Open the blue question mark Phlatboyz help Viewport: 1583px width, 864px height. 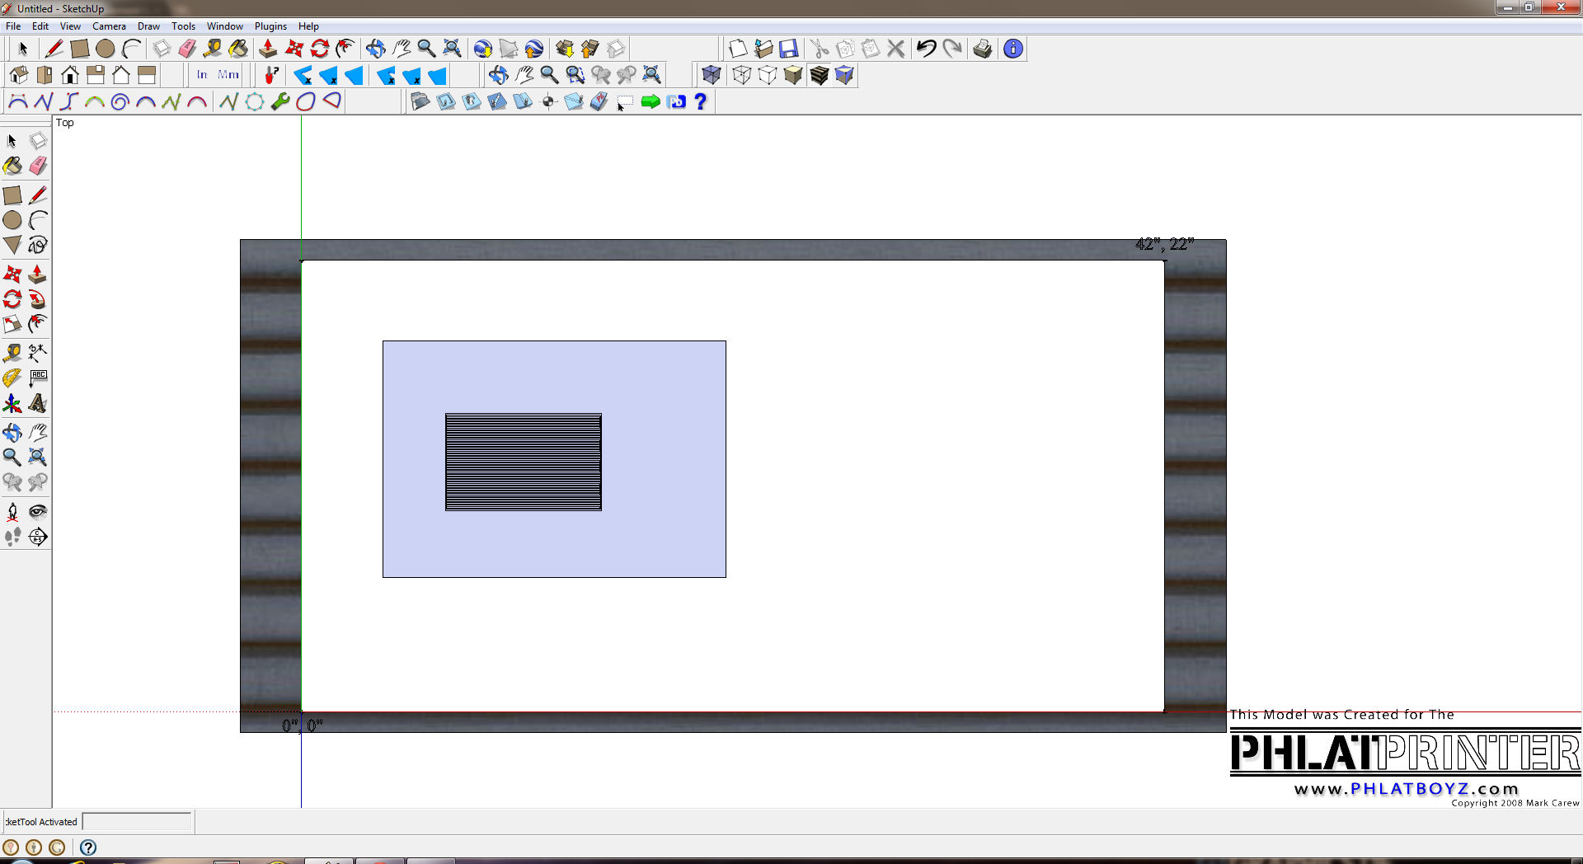point(701,101)
